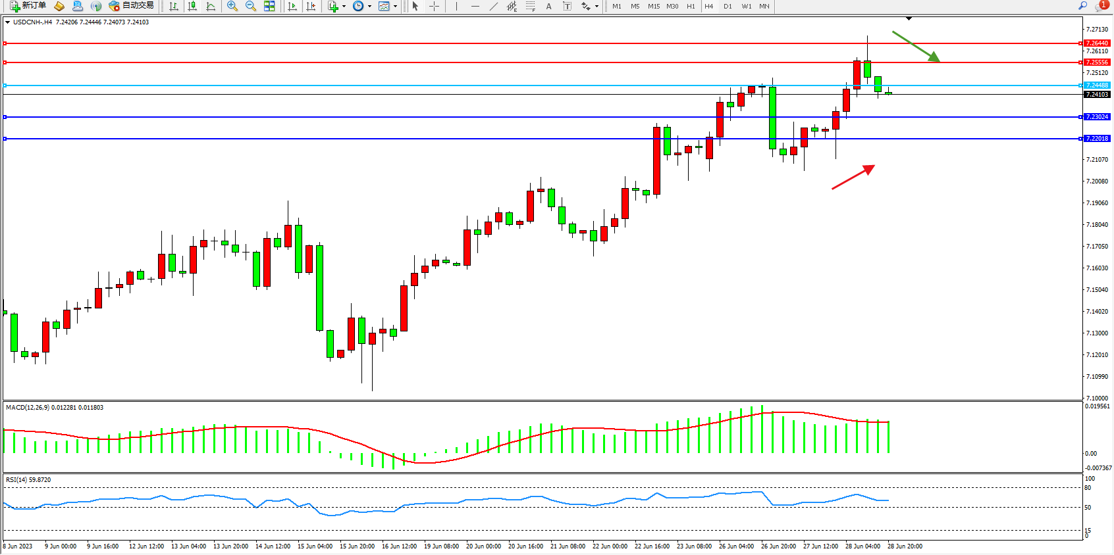Click the zoom out magnifier icon
1114x555 pixels.
click(250, 6)
